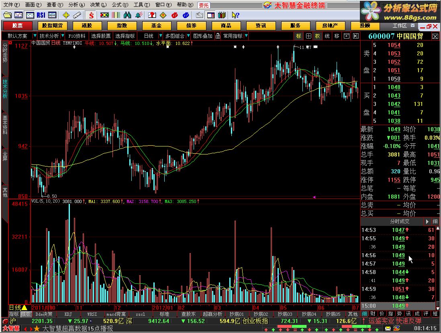Screen dimensions: 441x333
Task: Open the 技术分析 dropdown arrow
Action: click(x=62, y=36)
